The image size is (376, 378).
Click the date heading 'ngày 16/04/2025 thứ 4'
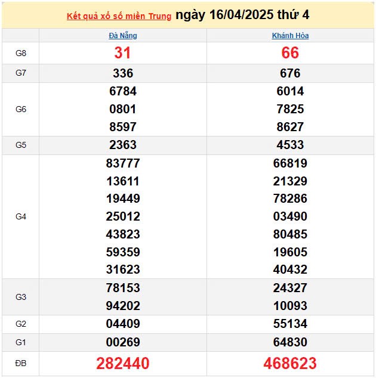(x=242, y=15)
